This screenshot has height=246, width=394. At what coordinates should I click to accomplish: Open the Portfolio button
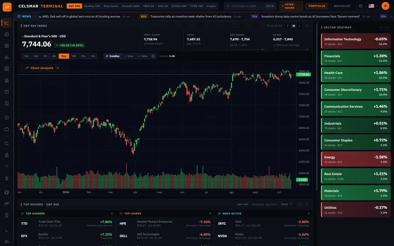pos(317,6)
